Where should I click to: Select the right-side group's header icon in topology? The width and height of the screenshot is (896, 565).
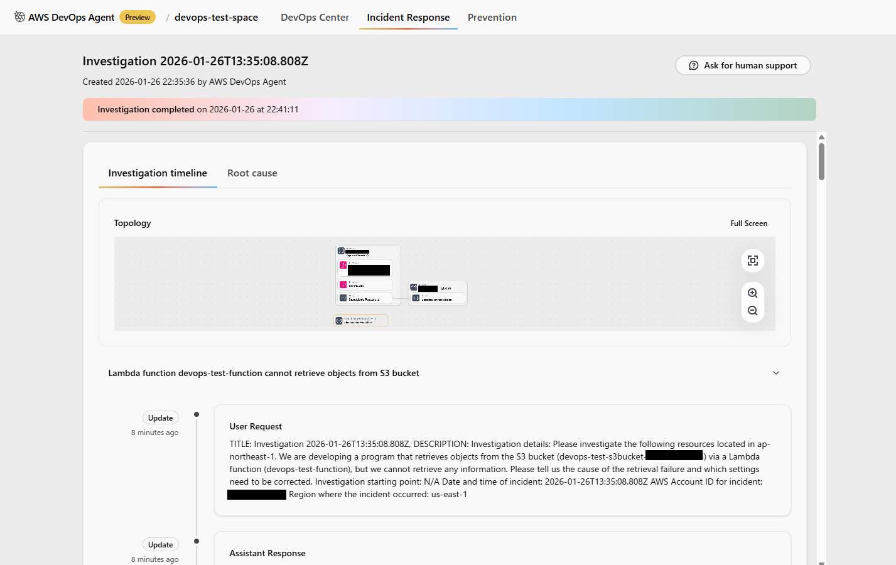(414, 288)
